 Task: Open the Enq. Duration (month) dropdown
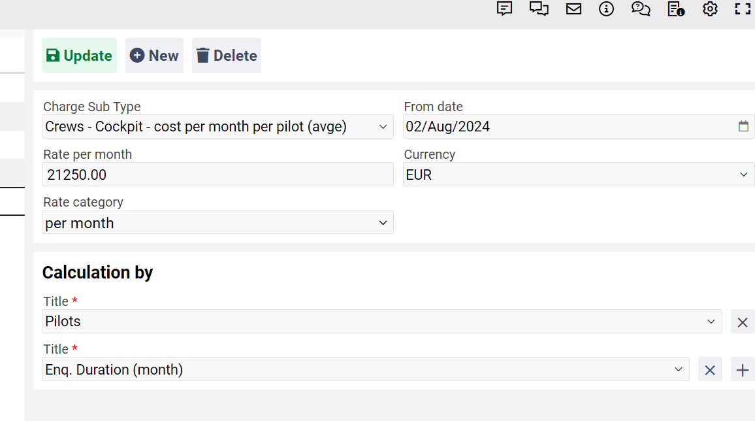tap(365, 370)
